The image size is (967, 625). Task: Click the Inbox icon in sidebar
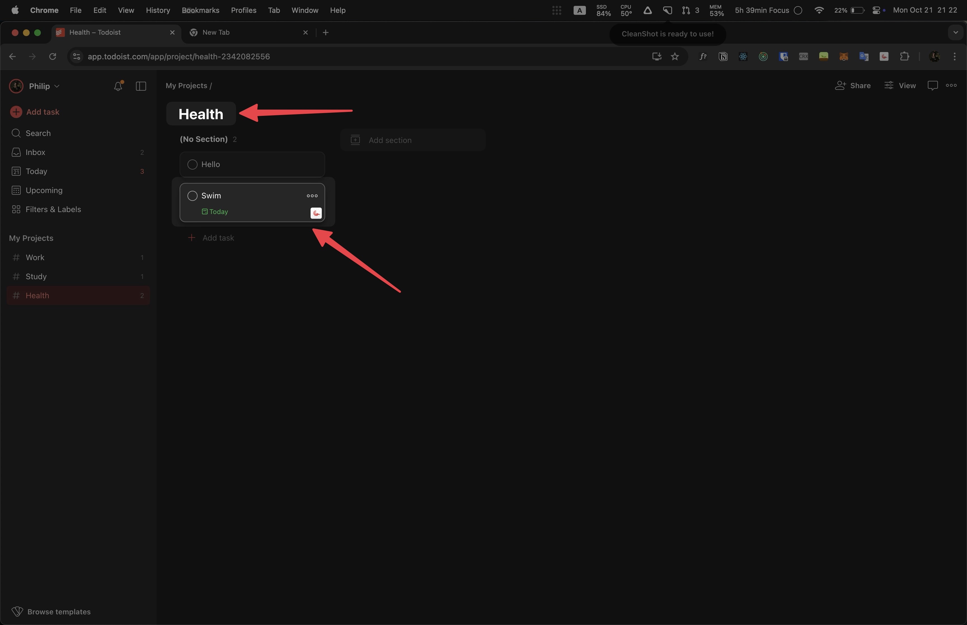click(16, 152)
